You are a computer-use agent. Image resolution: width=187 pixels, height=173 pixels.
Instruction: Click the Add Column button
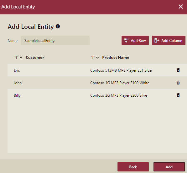pos(169,40)
